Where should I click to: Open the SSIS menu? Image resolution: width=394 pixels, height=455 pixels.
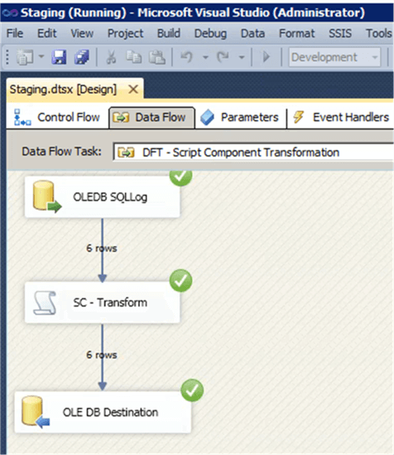pyautogui.click(x=340, y=33)
